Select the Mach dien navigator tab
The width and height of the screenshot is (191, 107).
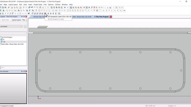click(x=5, y=20)
